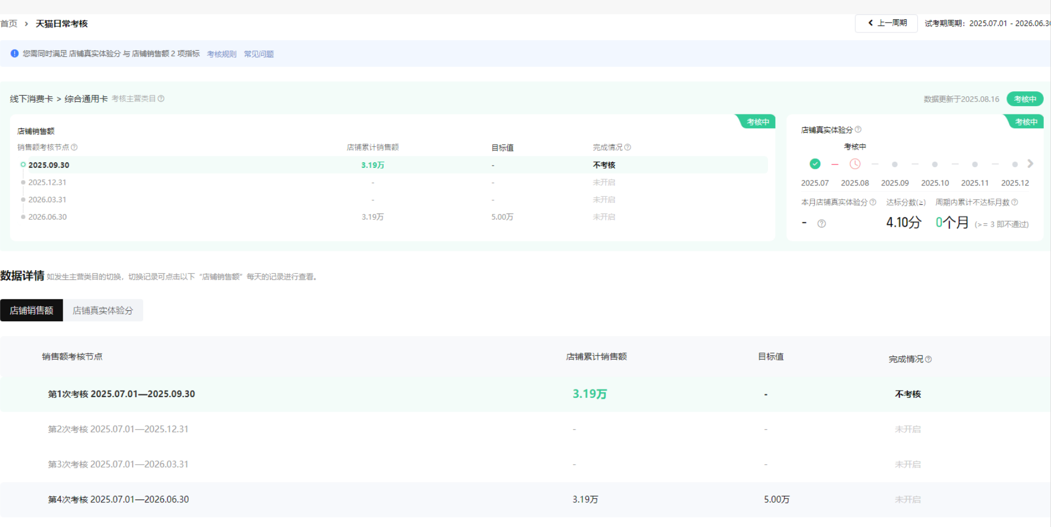Click the 首页 breadcrumb

pyautogui.click(x=9, y=24)
